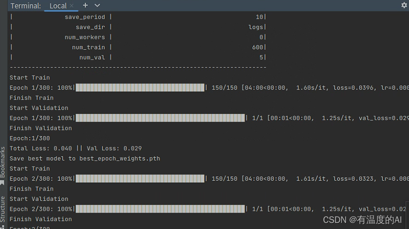
Task: Click the num_val parameter name
Action: coord(92,58)
